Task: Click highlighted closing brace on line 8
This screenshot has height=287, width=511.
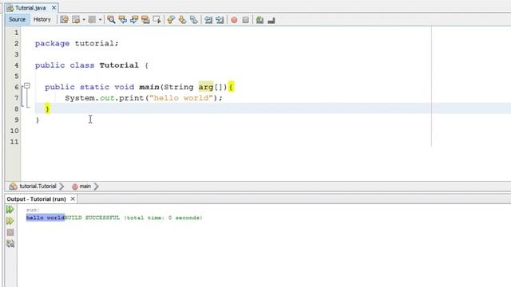Action: point(48,108)
